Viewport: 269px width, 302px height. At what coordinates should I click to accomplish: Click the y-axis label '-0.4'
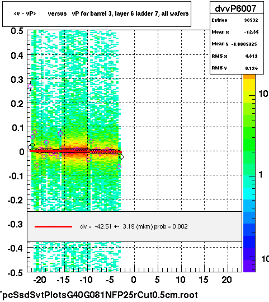click(x=16, y=248)
